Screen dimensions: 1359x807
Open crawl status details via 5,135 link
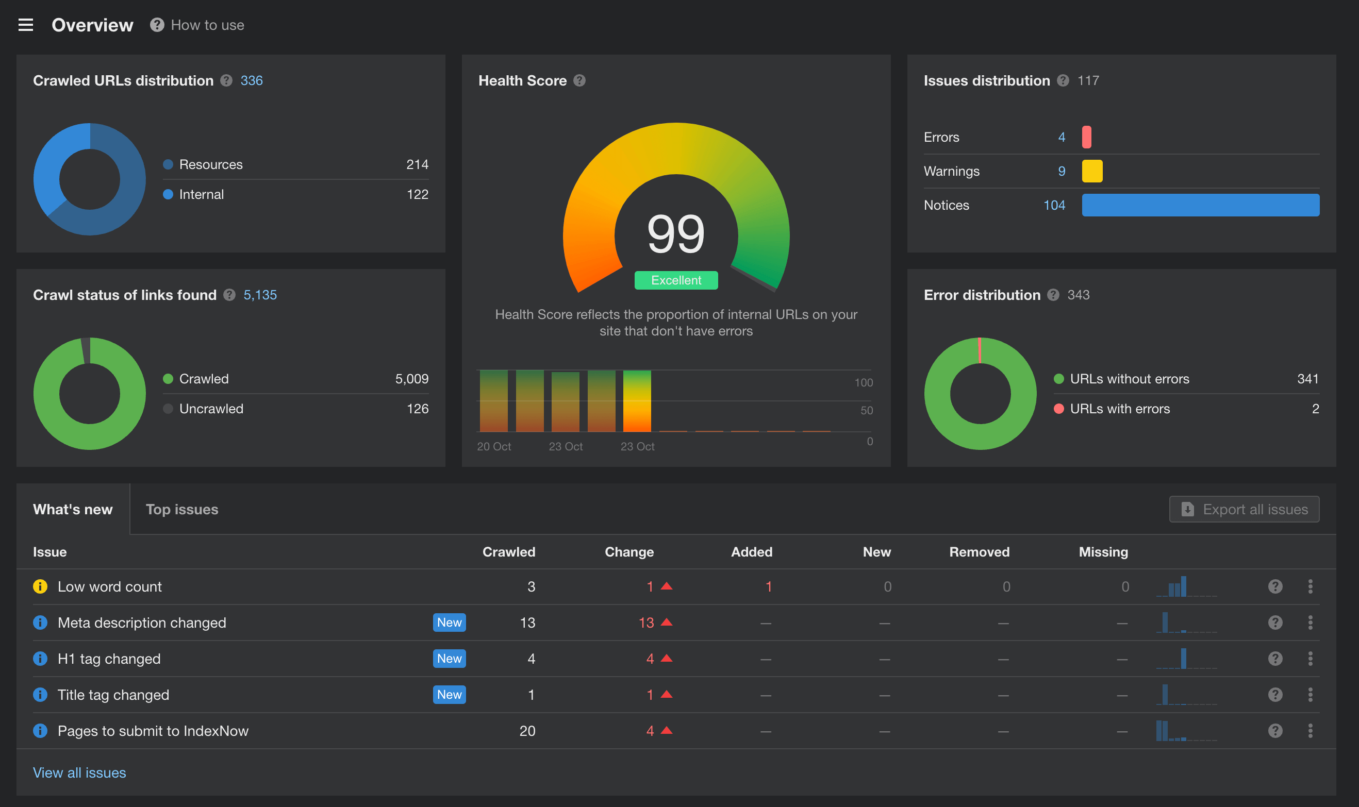[x=259, y=295]
